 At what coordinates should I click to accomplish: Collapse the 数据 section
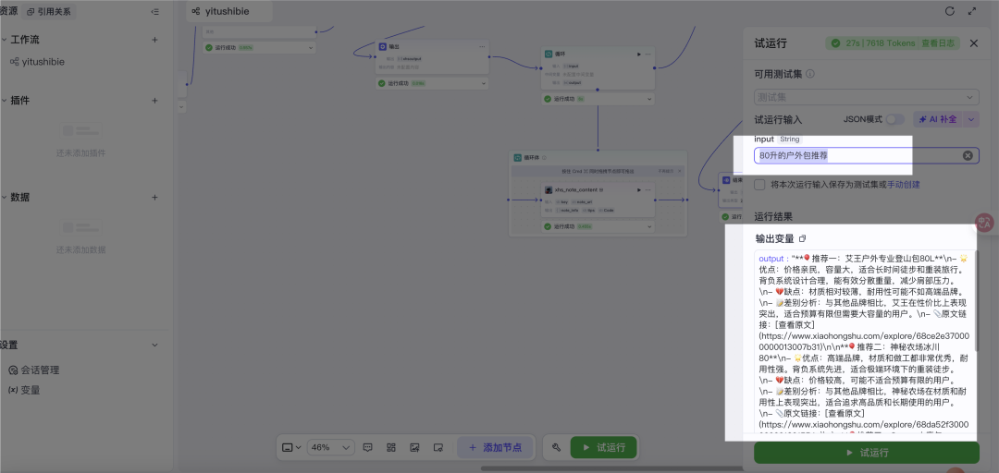(x=4, y=198)
